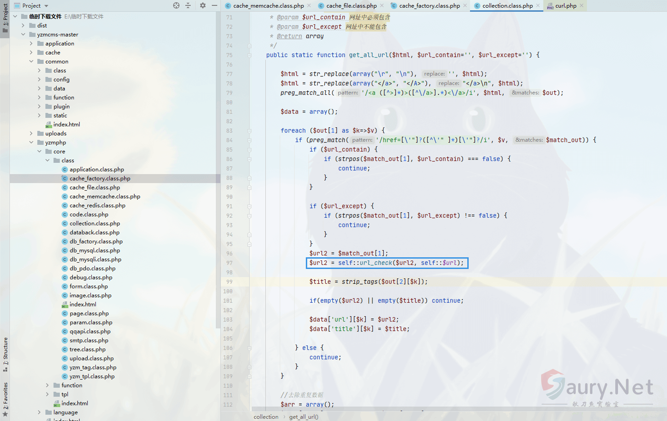Open Project panel settings gear
The image size is (667, 421).
[203, 5]
